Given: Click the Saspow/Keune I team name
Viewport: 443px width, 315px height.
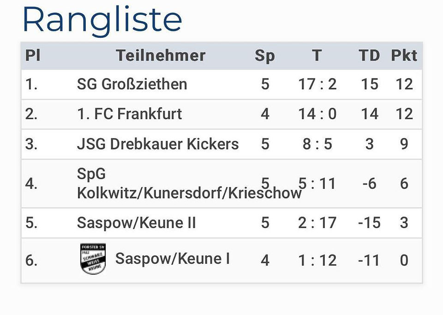Looking at the screenshot, I should pos(172,259).
